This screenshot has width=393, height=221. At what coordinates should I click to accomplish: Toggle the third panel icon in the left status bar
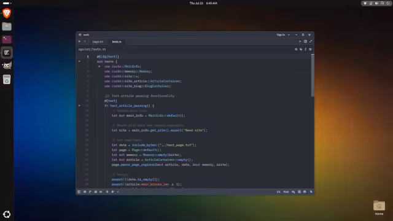(x=90, y=192)
